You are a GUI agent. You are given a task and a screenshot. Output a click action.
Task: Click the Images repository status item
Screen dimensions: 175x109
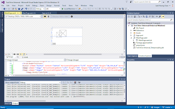pyautogui.click(x=155, y=107)
